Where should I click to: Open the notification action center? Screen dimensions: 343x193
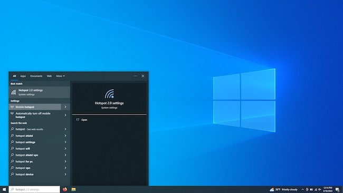[x=338, y=190]
